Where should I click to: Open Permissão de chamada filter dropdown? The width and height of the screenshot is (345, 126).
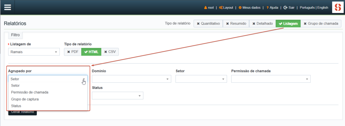click(x=271, y=79)
